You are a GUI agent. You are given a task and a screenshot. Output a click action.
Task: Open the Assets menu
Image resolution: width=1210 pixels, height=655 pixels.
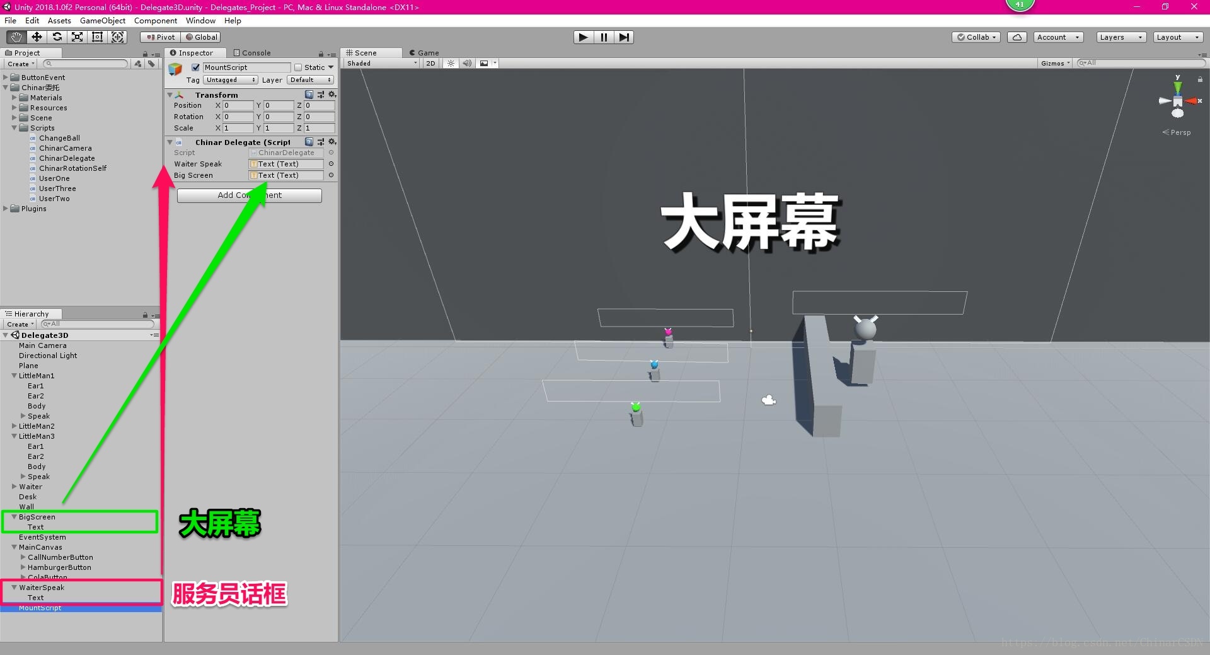[59, 21]
